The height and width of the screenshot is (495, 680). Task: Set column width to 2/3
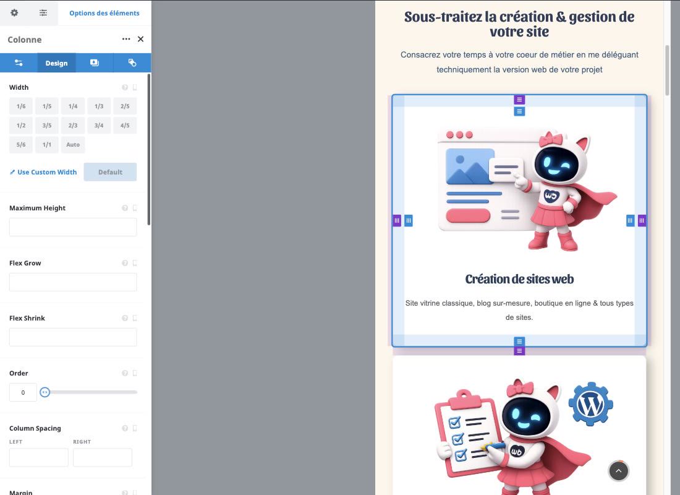point(73,126)
